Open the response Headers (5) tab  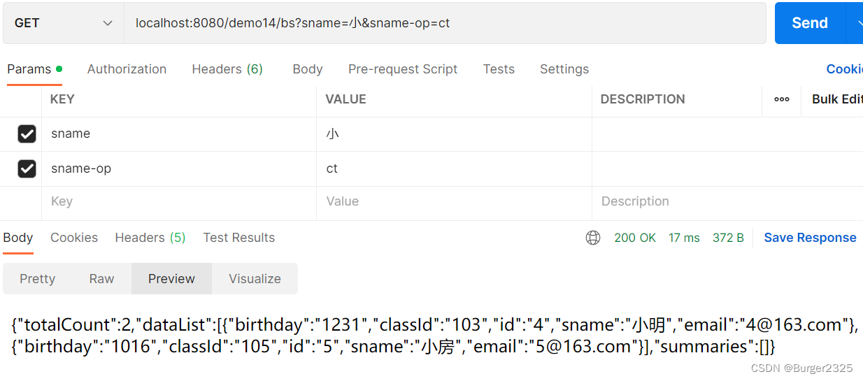150,238
